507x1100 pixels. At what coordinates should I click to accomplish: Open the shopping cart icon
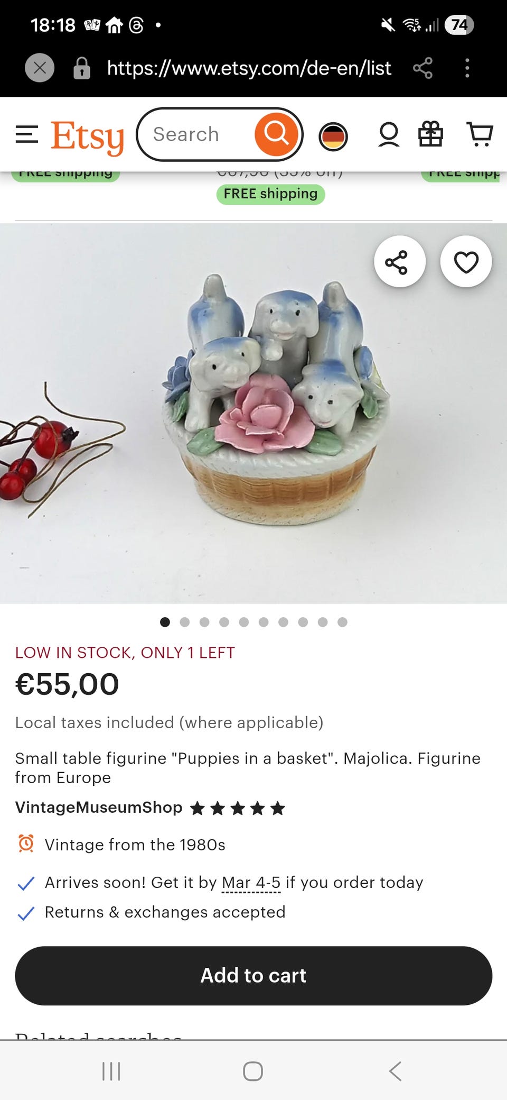click(480, 134)
